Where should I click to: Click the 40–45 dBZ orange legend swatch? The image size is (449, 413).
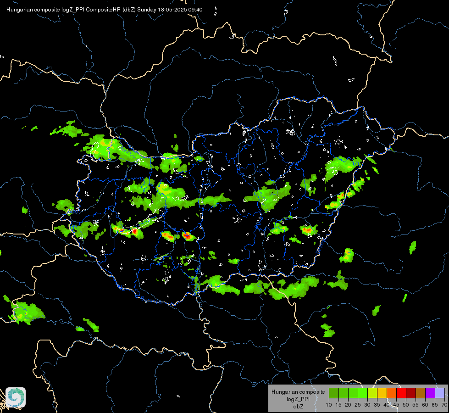coord(392,393)
